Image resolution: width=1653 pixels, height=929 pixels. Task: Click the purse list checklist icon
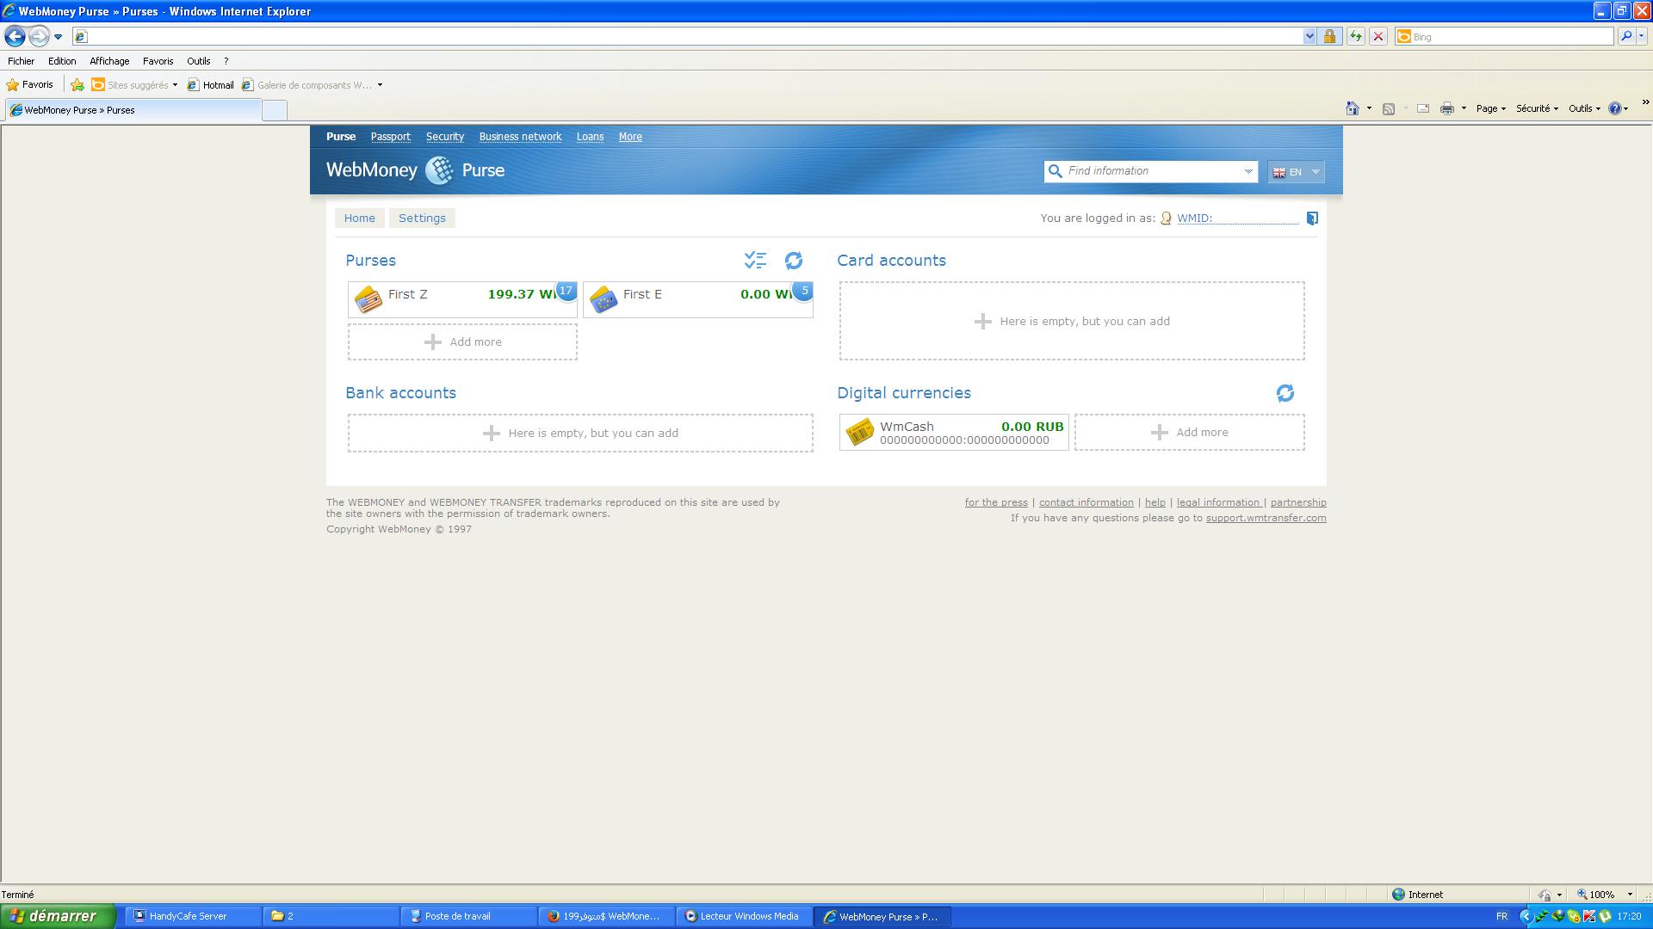coord(755,260)
